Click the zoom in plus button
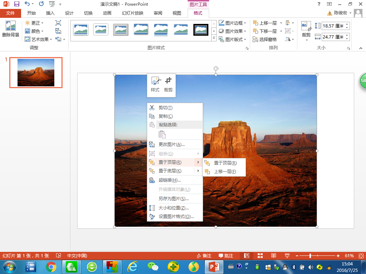Screen dimensions: 366x274 tap(338, 256)
